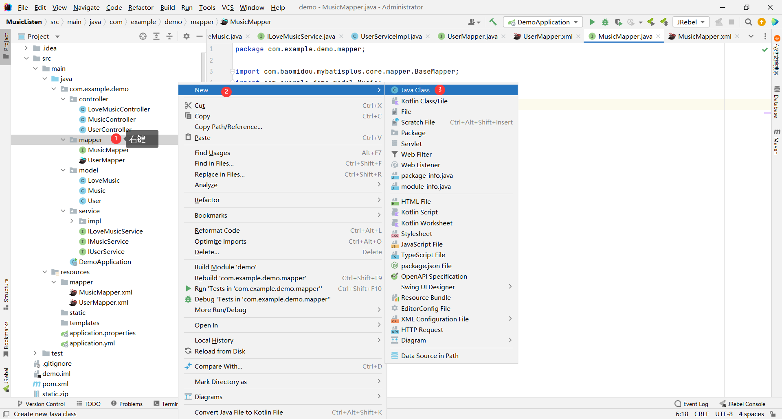Click the JRebel run rocket icon
The width and height of the screenshot is (782, 419).
click(651, 22)
